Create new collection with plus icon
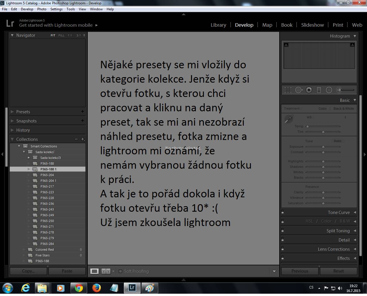This screenshot has width=367, height=296. (x=83, y=139)
